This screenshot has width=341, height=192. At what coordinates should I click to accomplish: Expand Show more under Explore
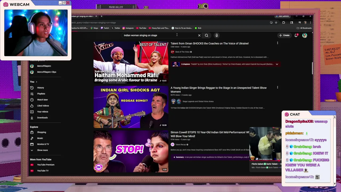[x=39, y=150]
